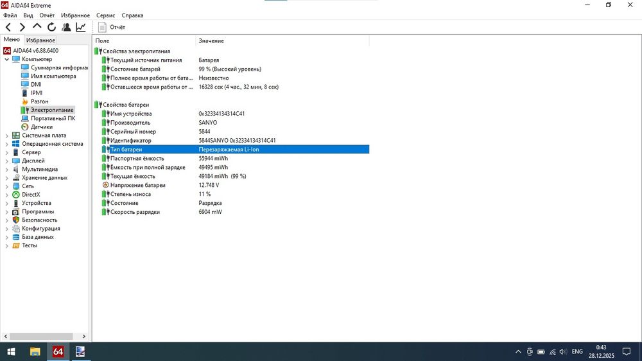Viewport: 642px width, 361px height.
Task: Expand the Программы tree node
Action: 6,211
